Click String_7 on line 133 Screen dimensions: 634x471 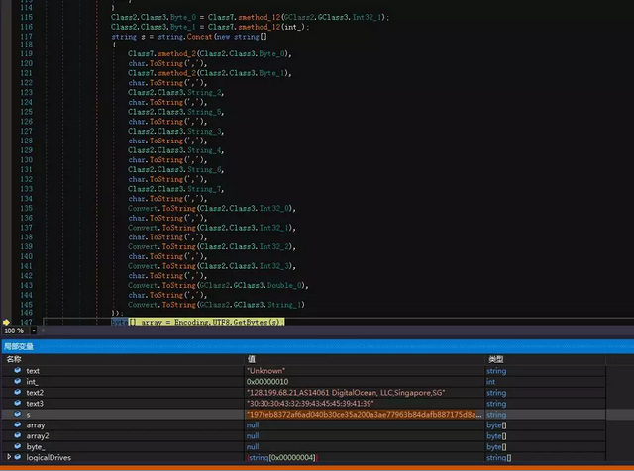click(x=205, y=189)
